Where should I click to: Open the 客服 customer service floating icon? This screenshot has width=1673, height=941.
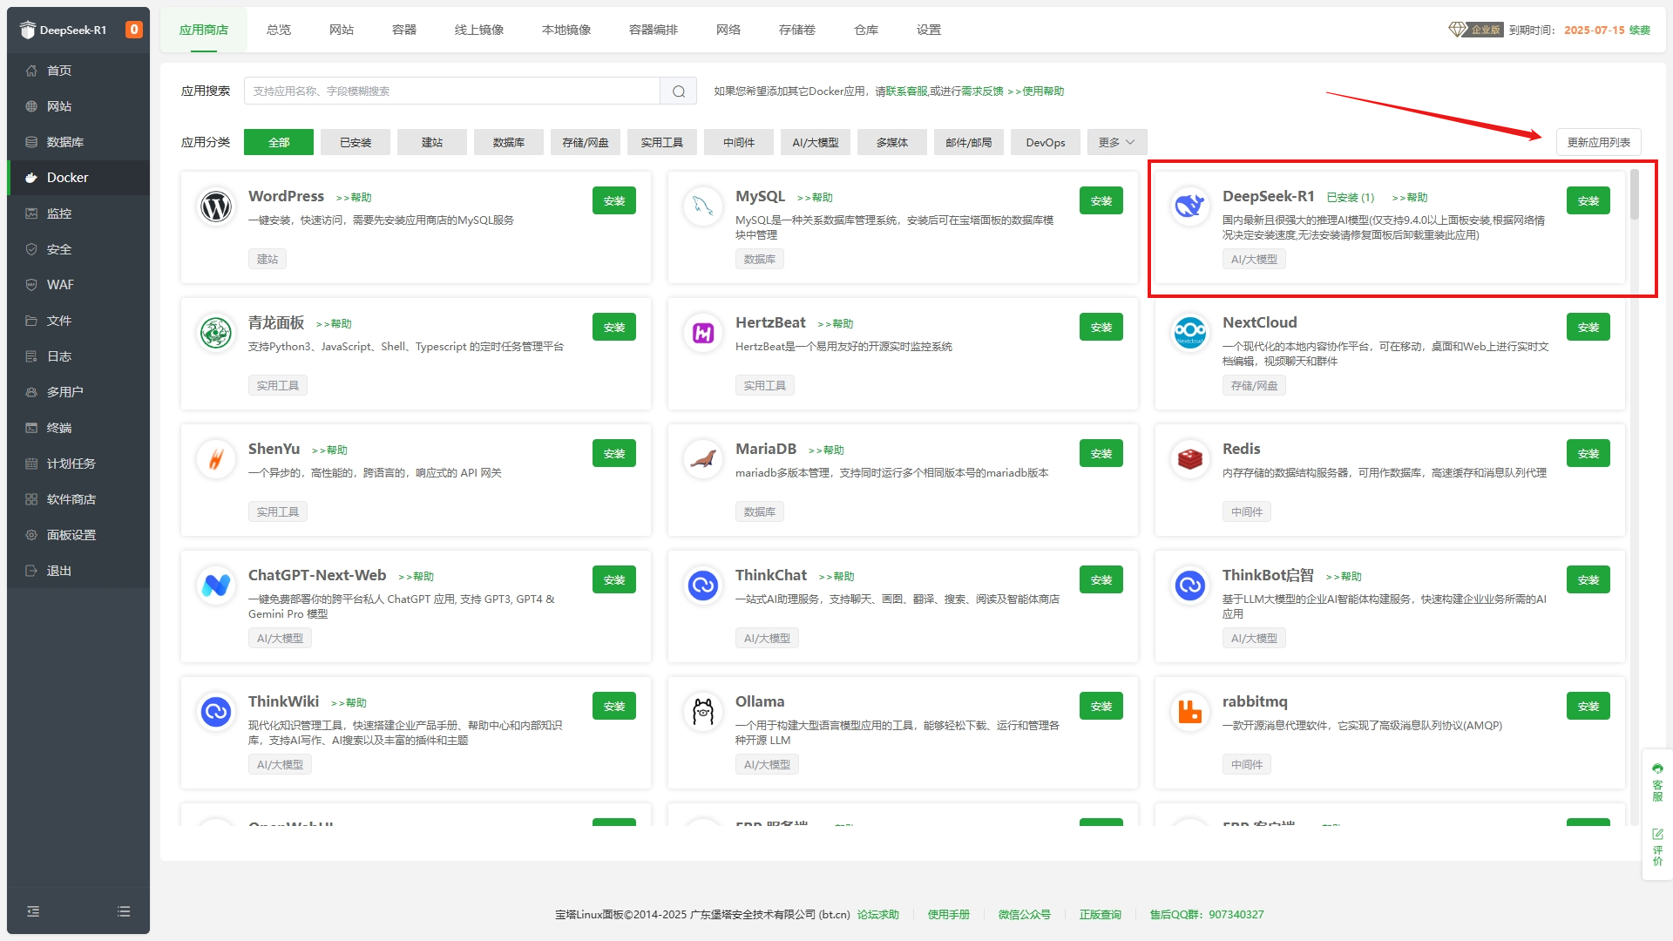point(1657,782)
